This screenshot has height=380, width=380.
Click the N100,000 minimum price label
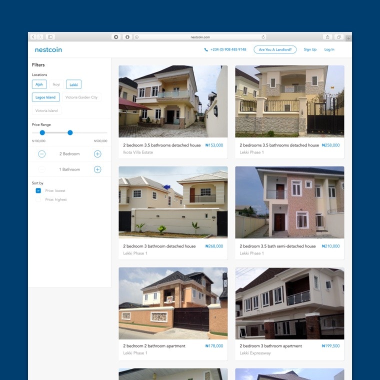pos(38,141)
